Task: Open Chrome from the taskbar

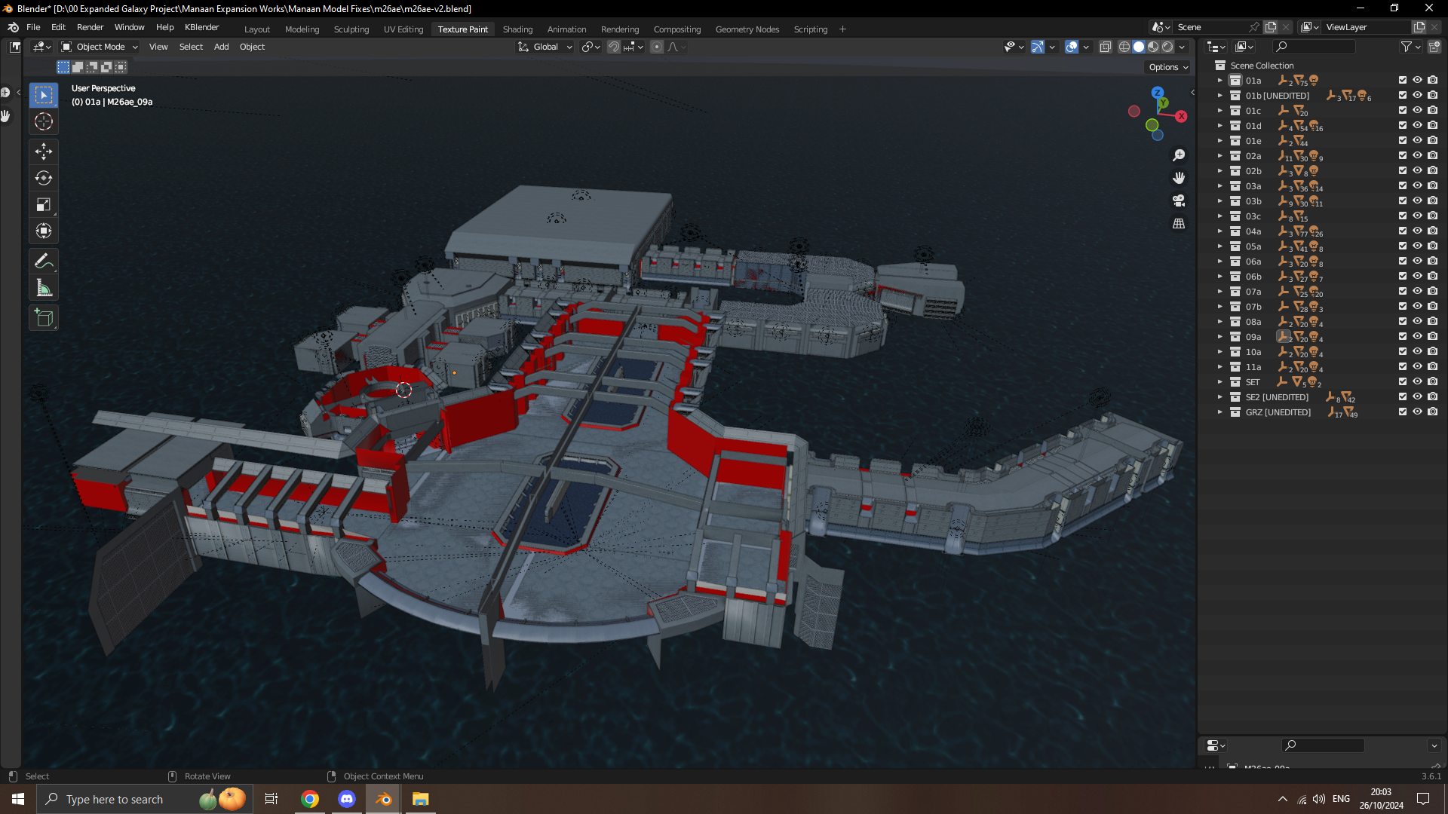Action: click(310, 799)
